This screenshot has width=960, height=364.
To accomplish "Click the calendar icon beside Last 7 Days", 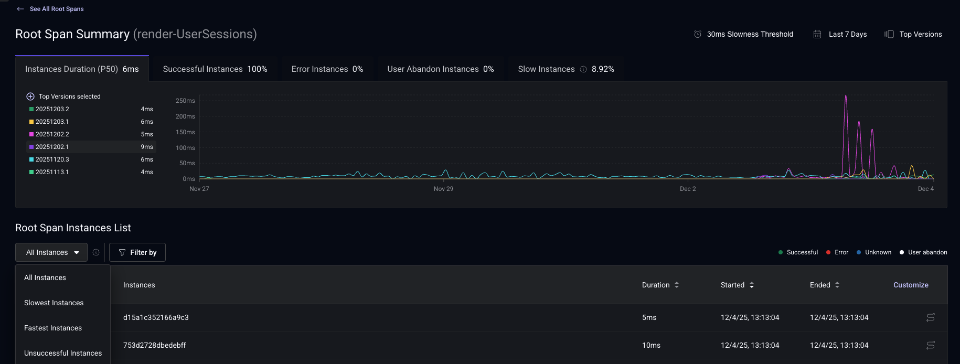I will pos(817,34).
